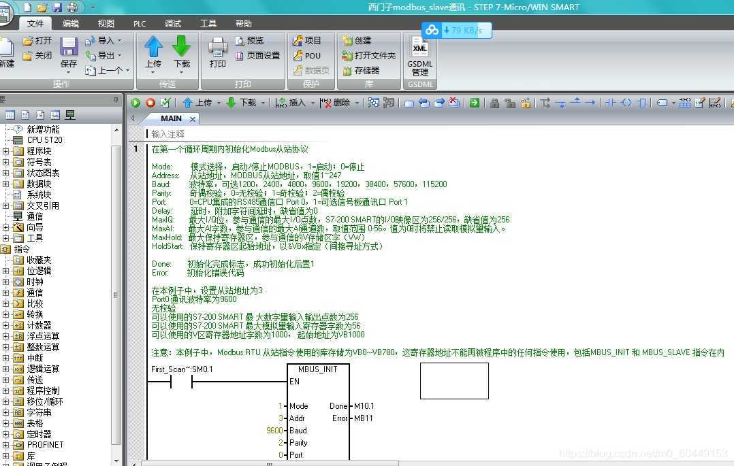The image size is (734, 466).
Task: Click toolbar 上传 button
Action: (x=198, y=103)
